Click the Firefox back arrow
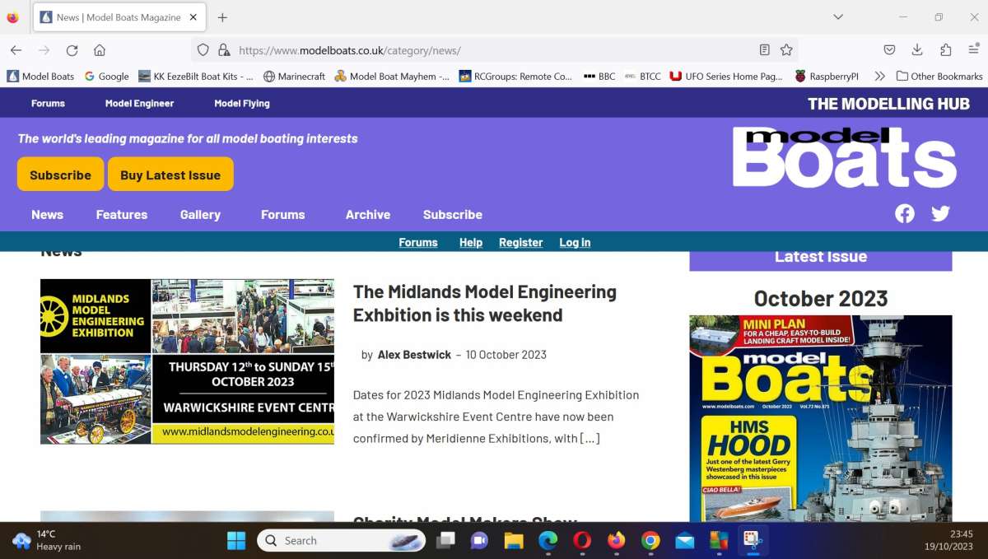Image resolution: width=988 pixels, height=559 pixels. pyautogui.click(x=16, y=50)
